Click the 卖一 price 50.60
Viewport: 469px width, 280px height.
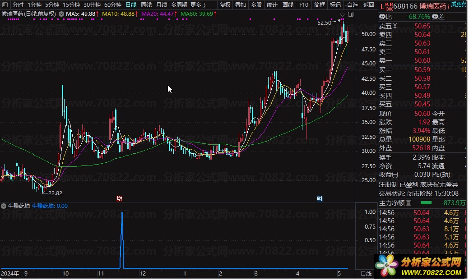(x=422, y=60)
